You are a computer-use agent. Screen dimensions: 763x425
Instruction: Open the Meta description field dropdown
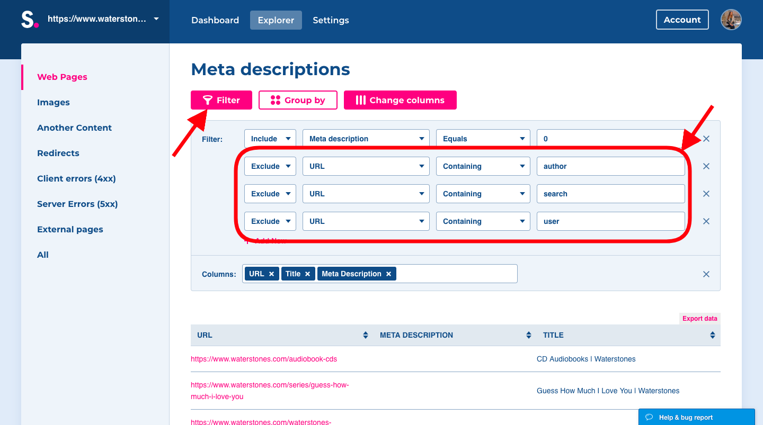[366, 139]
